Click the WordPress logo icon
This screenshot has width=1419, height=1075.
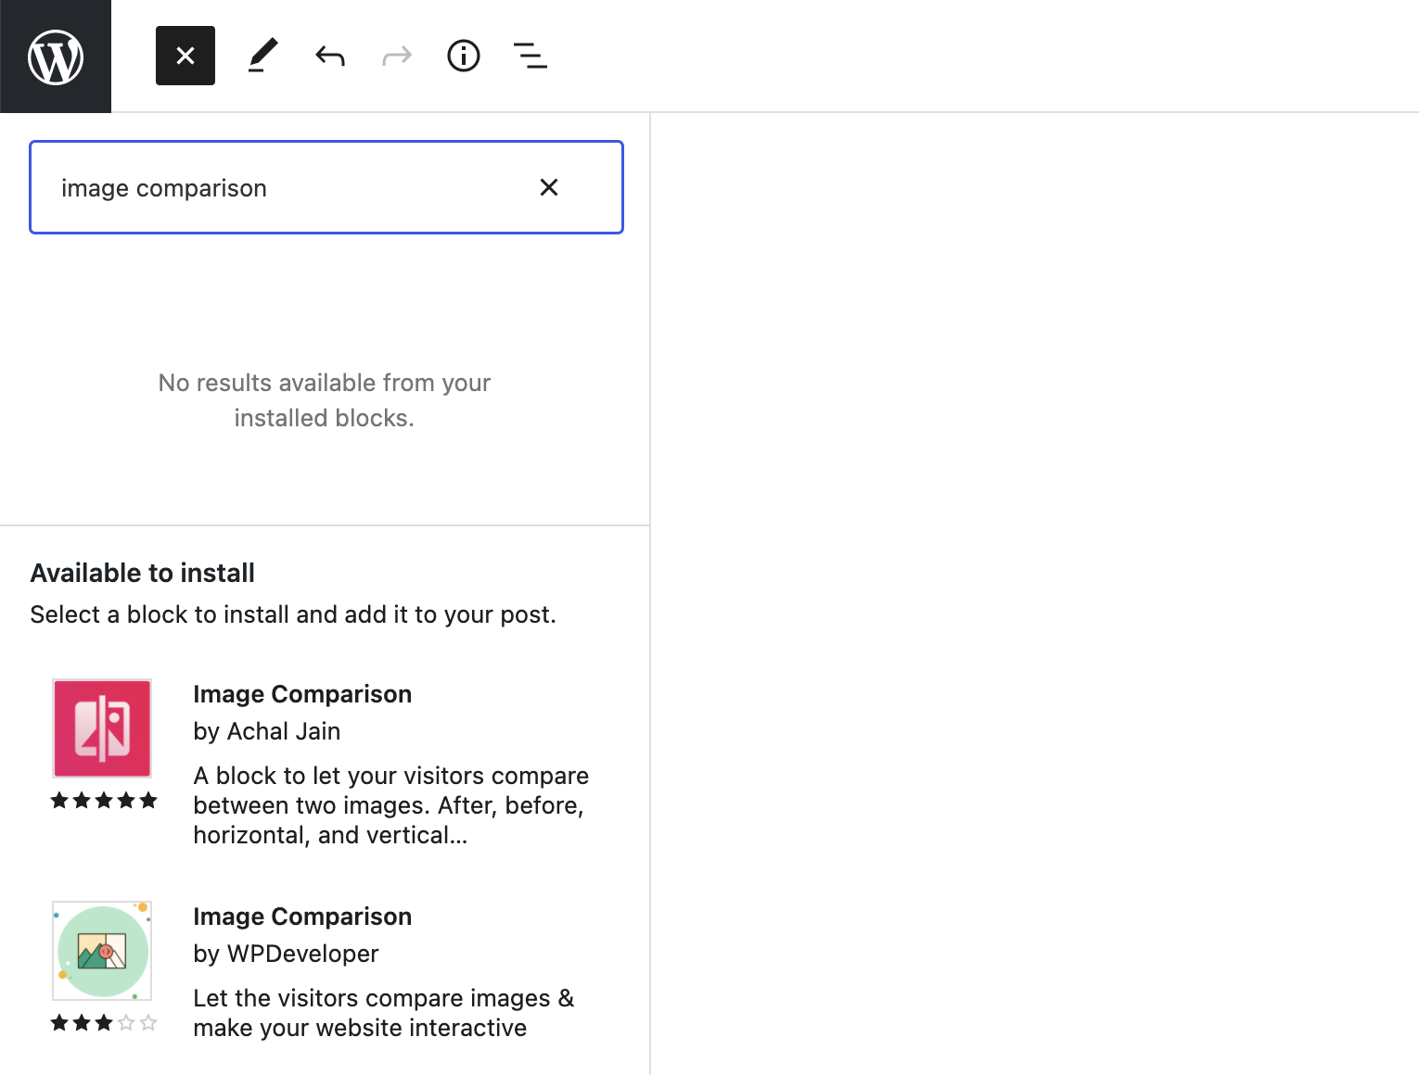point(56,56)
